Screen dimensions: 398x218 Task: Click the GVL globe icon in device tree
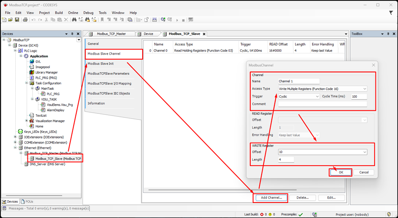pos(32,61)
